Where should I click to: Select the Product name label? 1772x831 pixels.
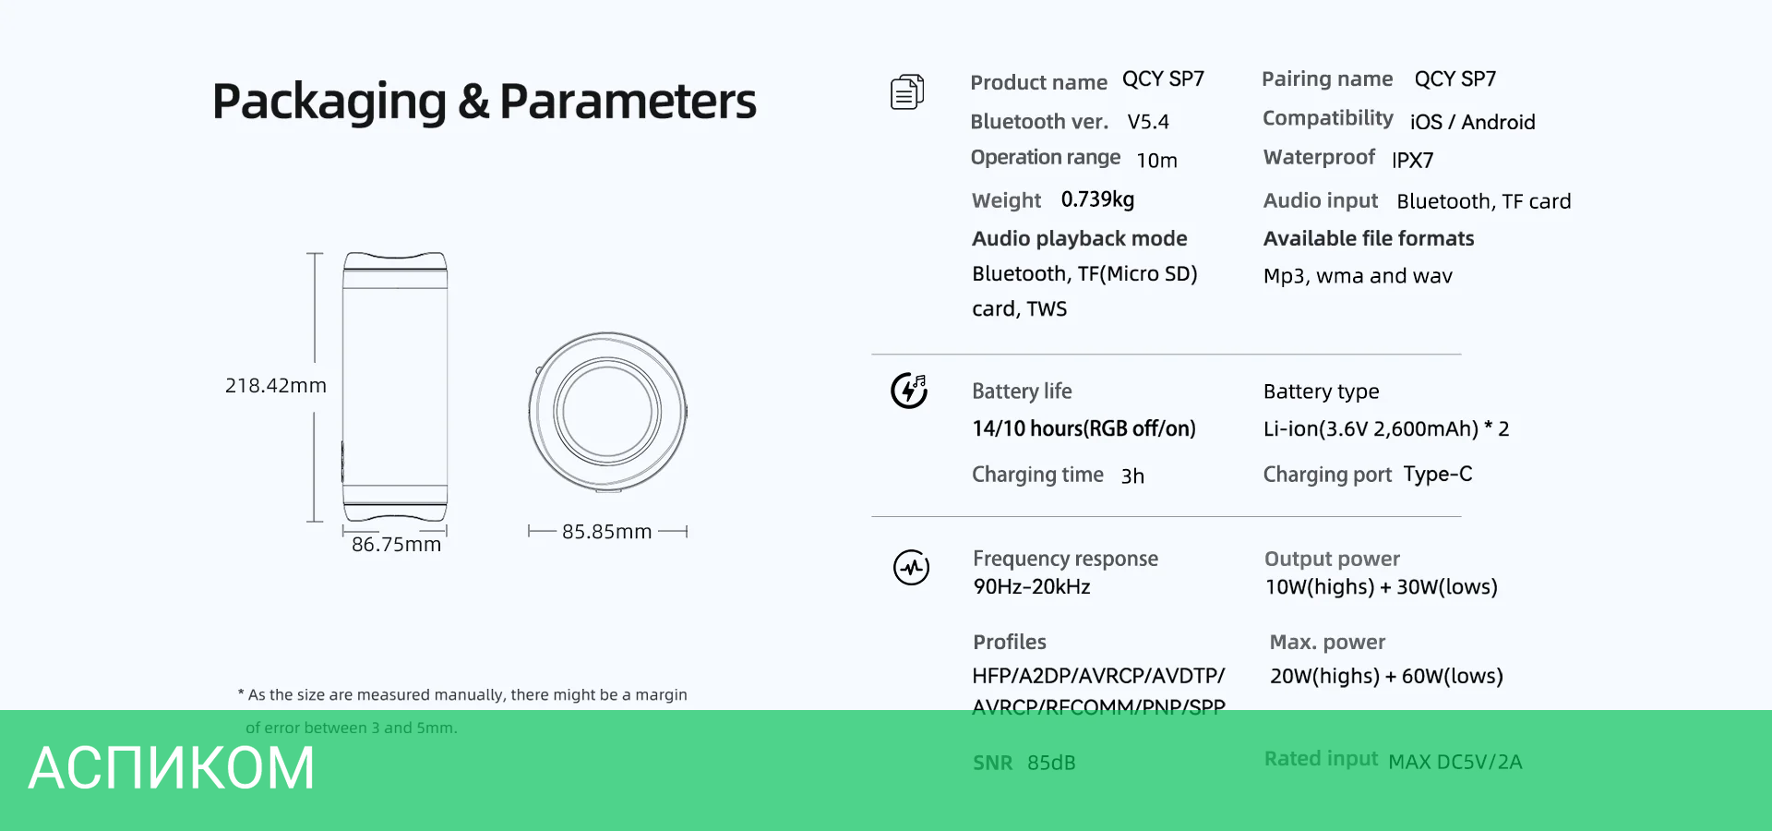tap(1038, 82)
